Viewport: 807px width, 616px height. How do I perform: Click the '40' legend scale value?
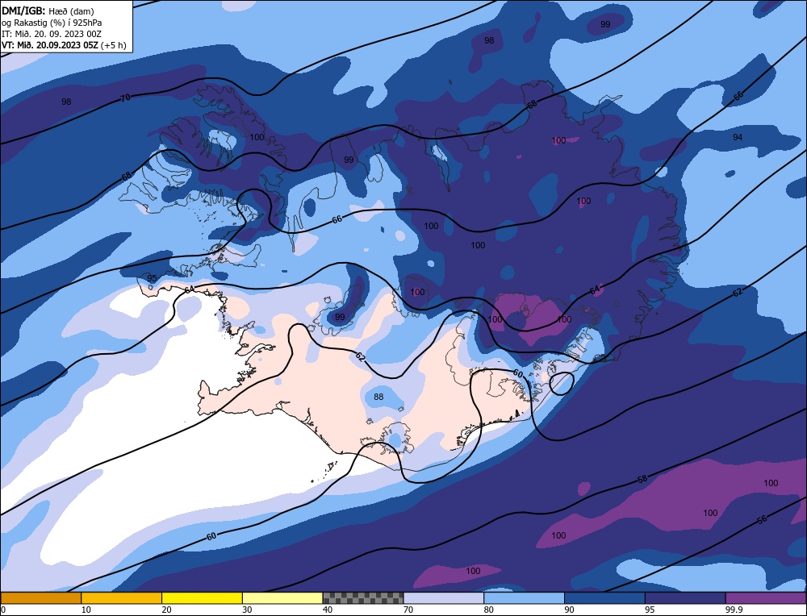pos(328,610)
